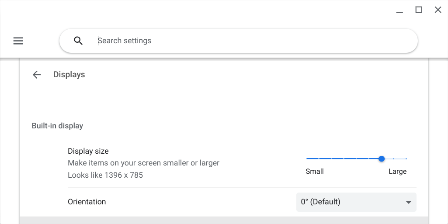Click the Built-in display section heading
Image resolution: width=448 pixels, height=224 pixels.
57,126
